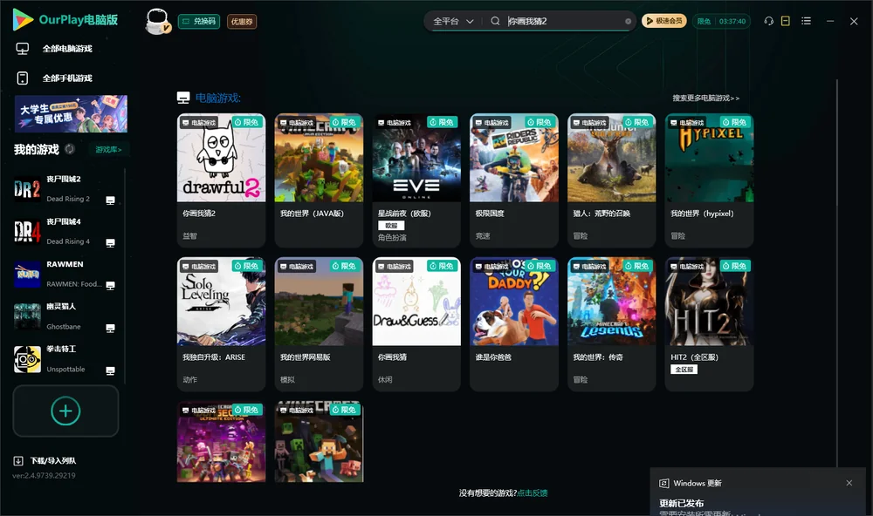Image resolution: width=873 pixels, height=516 pixels.
Task: Focus the search field containing 你画我猜2
Action: click(x=563, y=21)
